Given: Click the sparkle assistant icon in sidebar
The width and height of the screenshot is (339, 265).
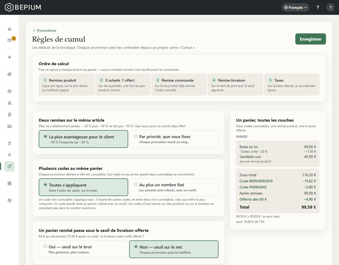Looking at the screenshot, I should click(10, 57).
